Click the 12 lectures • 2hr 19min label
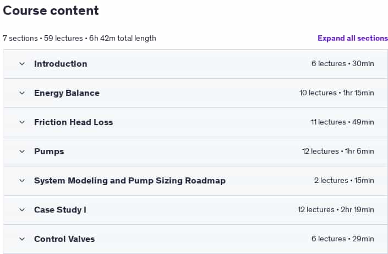The width and height of the screenshot is (388, 254). (336, 209)
